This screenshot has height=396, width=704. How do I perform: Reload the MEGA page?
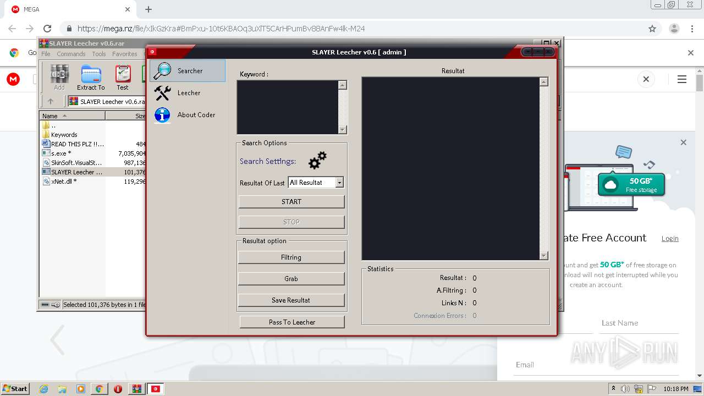(47, 29)
